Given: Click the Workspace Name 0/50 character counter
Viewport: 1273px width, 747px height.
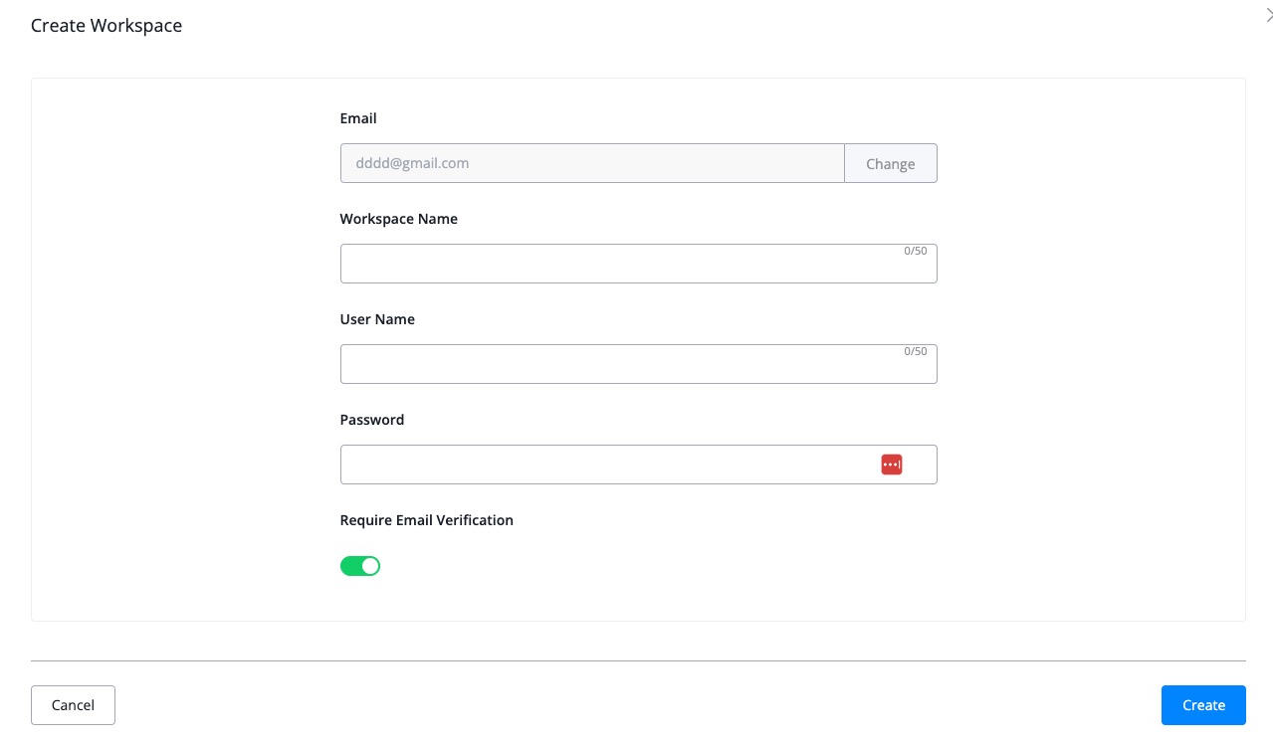Looking at the screenshot, I should (916, 252).
